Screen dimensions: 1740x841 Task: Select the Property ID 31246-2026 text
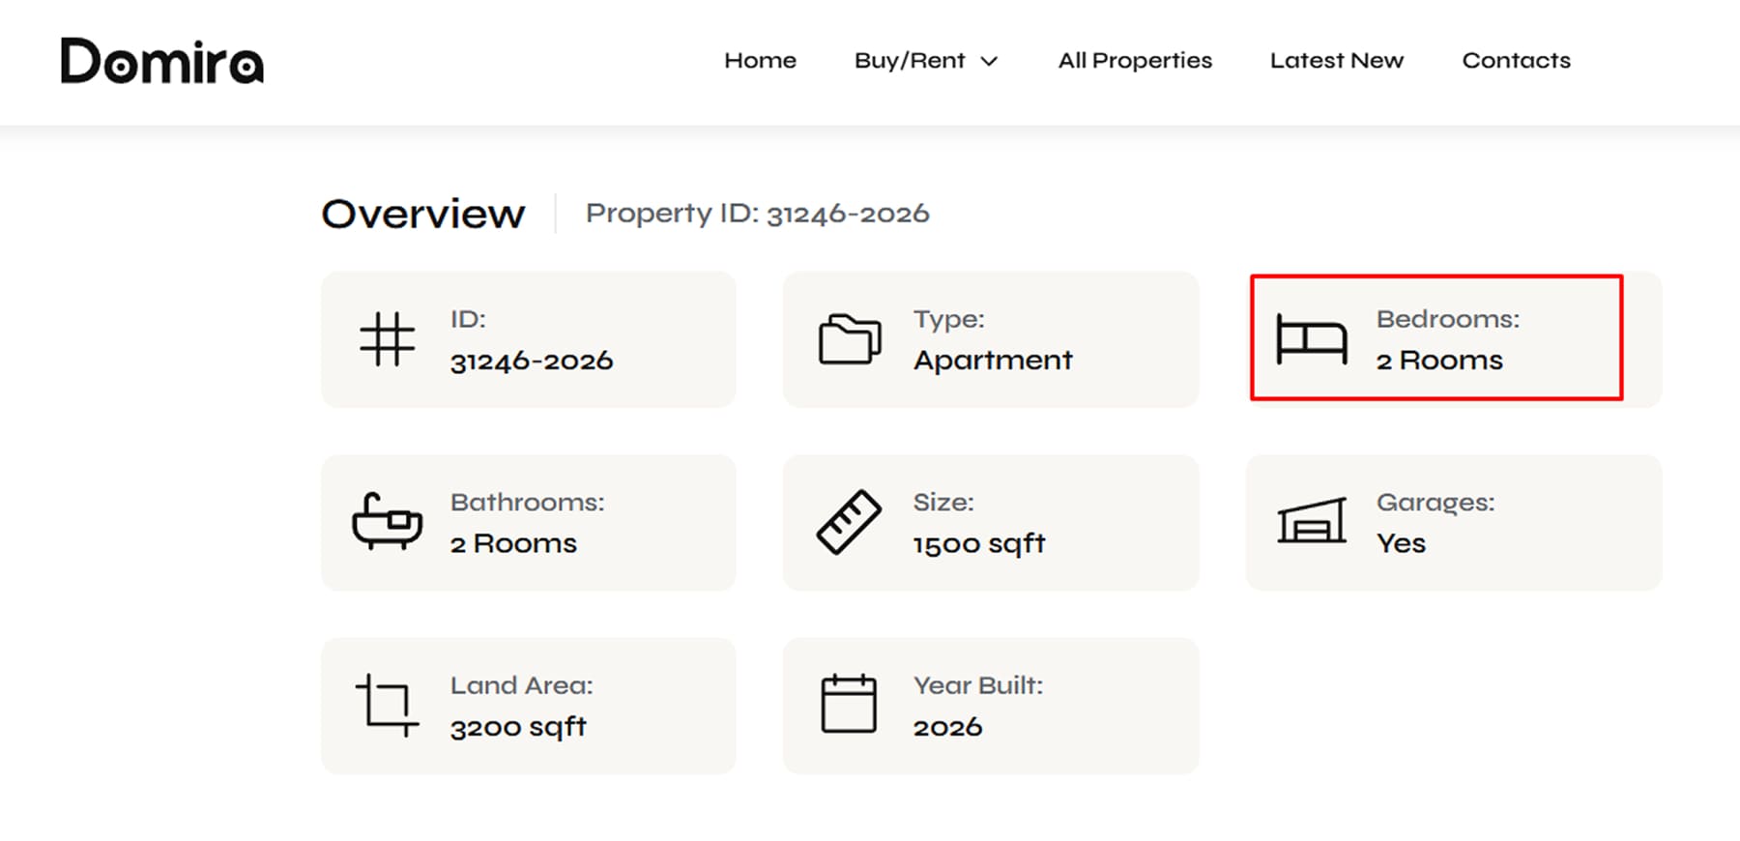[x=758, y=214]
